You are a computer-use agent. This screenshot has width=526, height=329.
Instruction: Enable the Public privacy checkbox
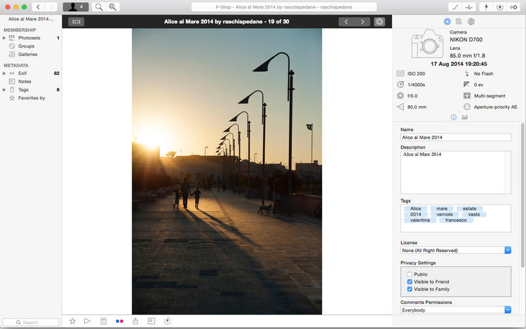[410, 274]
